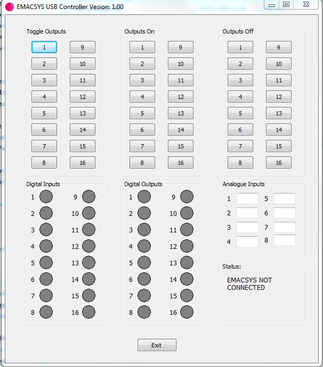This screenshot has height=367, width=323.
Task: Click Digital Outputs indicator 5
Action: [144, 263]
